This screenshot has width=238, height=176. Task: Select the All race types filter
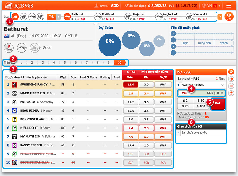pyautogui.click(x=15, y=17)
